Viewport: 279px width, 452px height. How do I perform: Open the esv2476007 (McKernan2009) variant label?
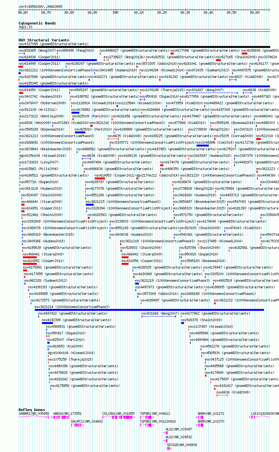click(x=42, y=103)
